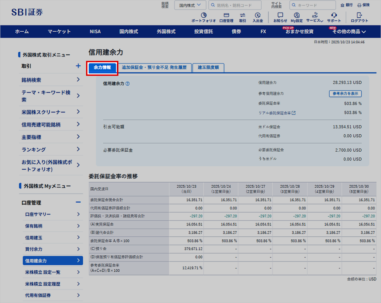381x303 pixels.
Task: Expand the 取引 menu with plus sign
Action: click(x=78, y=66)
